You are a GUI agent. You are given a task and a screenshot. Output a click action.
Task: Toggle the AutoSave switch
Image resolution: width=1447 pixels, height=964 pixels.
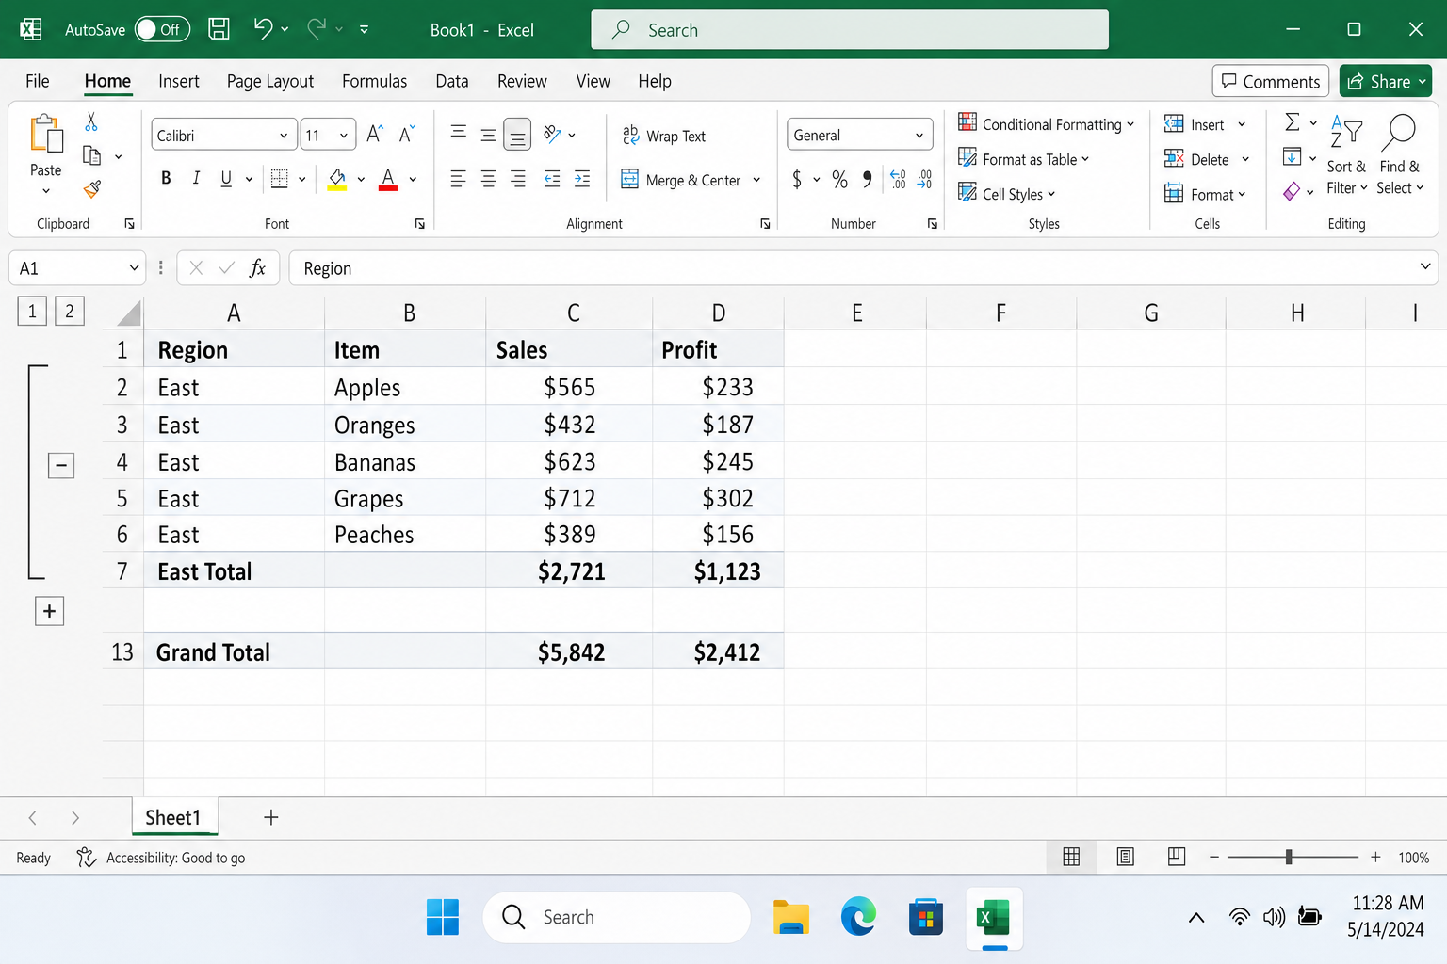[x=162, y=29]
